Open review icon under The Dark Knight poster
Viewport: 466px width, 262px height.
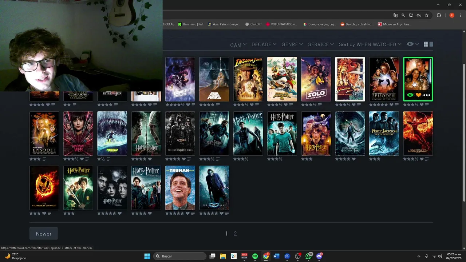227,214
